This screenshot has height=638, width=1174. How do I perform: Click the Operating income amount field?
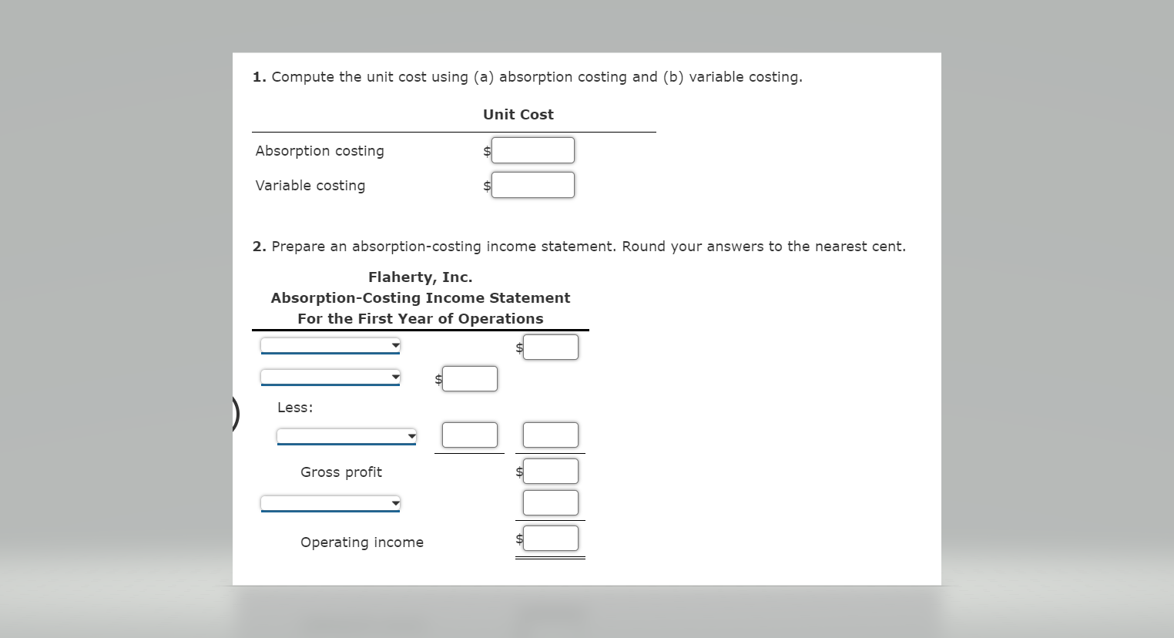point(550,538)
